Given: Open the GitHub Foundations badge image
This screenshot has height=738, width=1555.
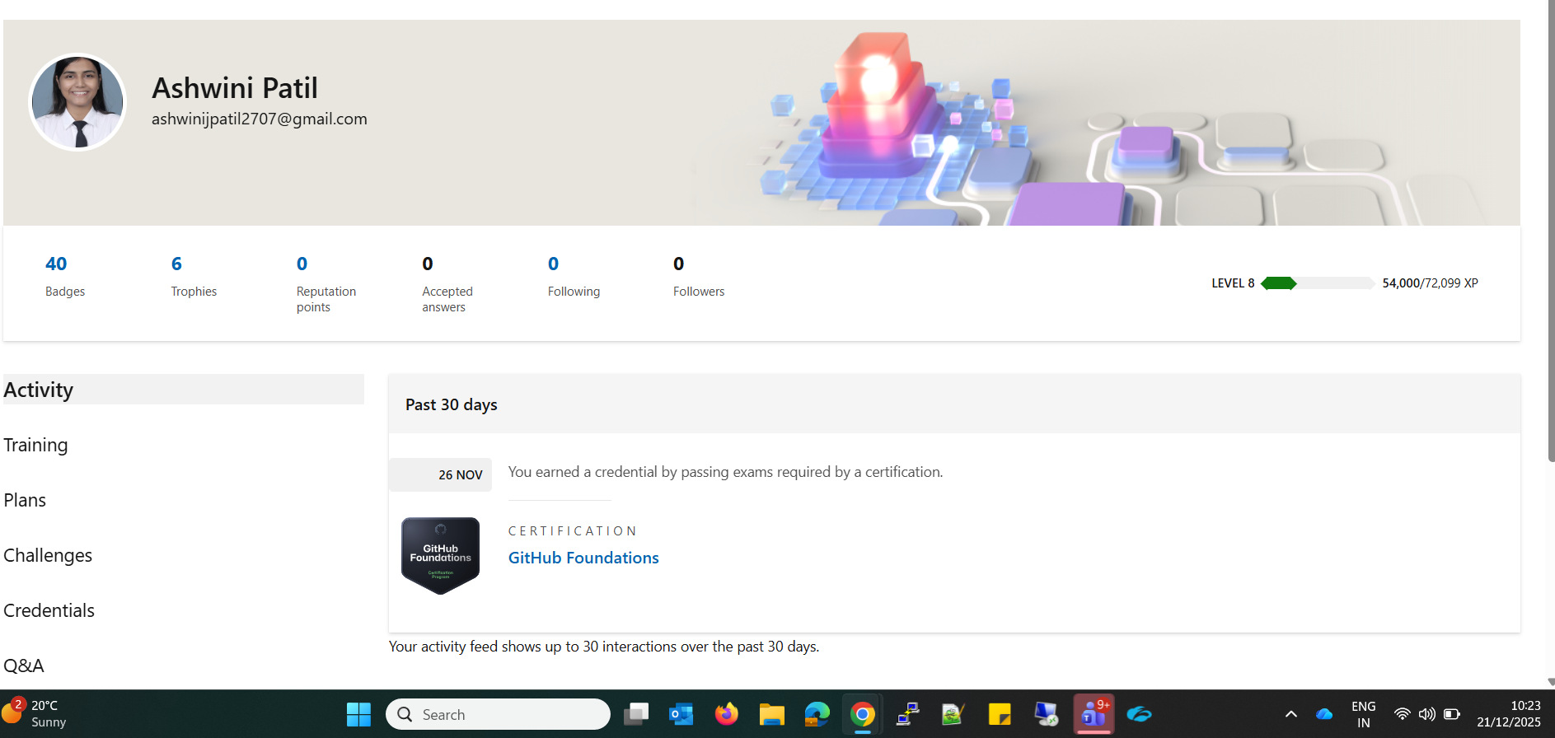Looking at the screenshot, I should (440, 556).
